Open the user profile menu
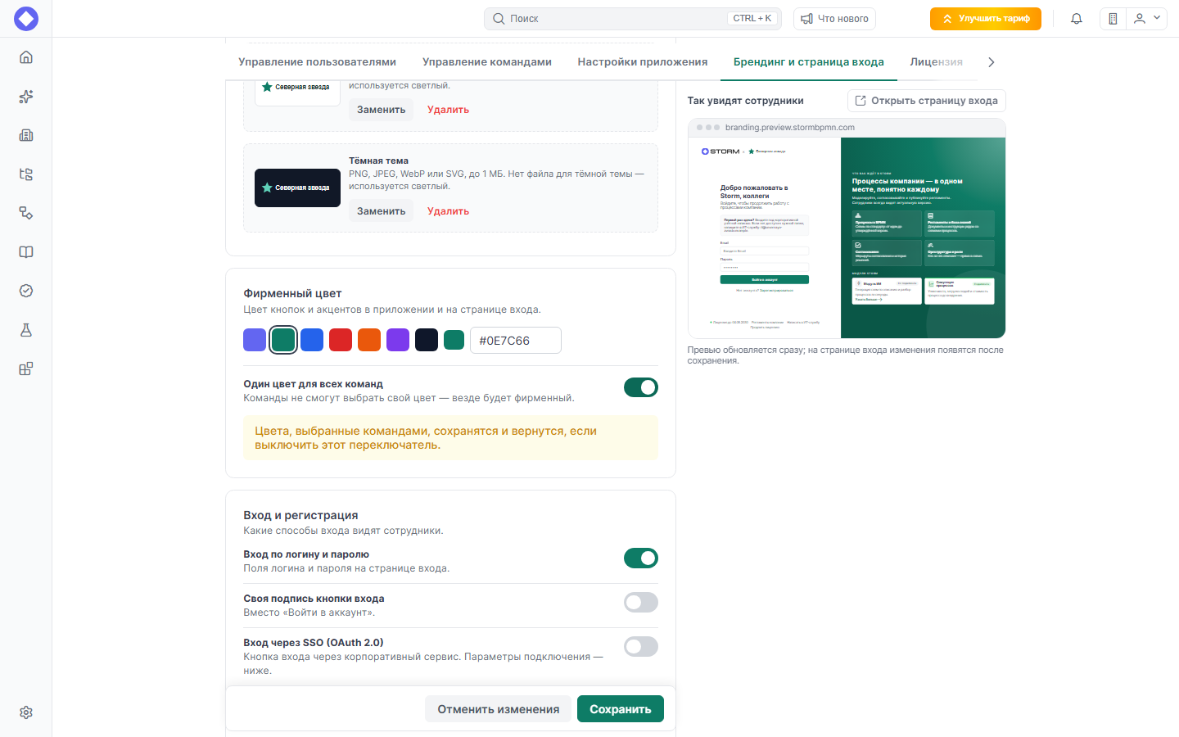The width and height of the screenshot is (1179, 737). pos(1146,19)
